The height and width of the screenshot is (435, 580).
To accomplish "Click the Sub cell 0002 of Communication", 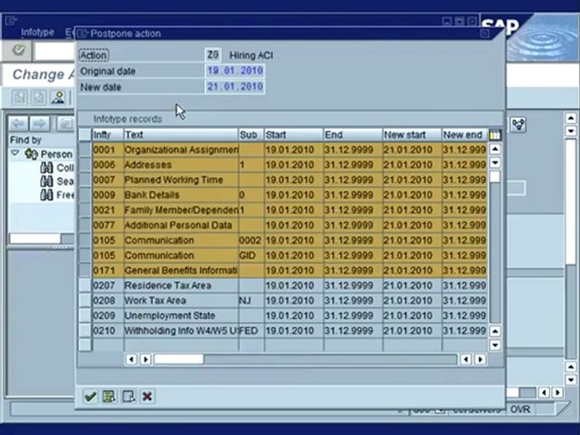I will tap(251, 240).
